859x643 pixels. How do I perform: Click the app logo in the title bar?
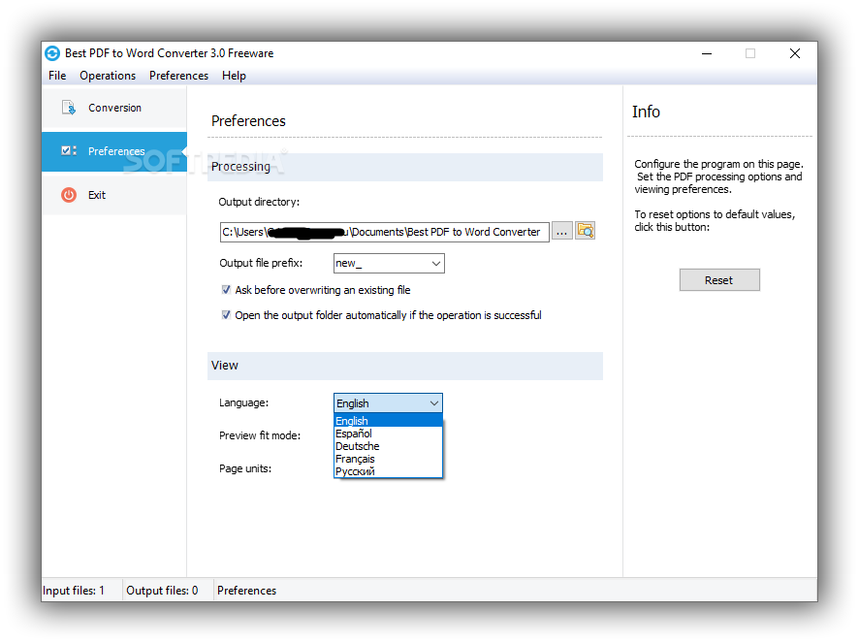[x=52, y=53]
